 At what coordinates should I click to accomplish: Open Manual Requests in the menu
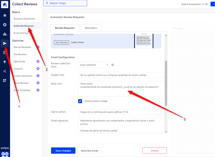[22, 47]
